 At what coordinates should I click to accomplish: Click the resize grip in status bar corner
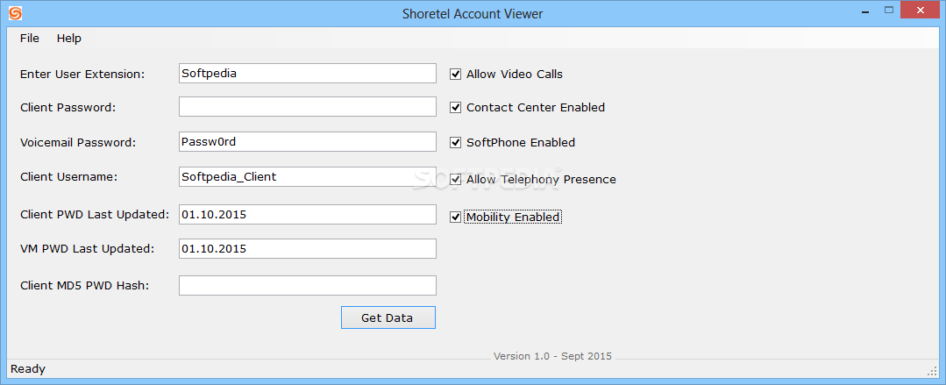pyautogui.click(x=931, y=370)
